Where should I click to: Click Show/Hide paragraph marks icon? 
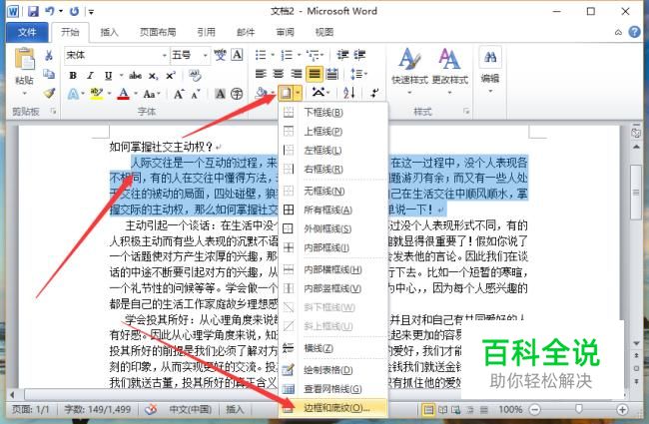[375, 93]
